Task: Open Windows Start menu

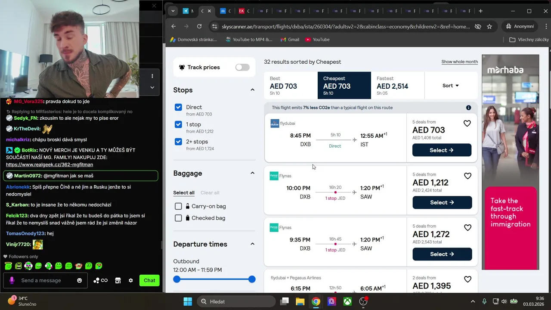Action: coord(188,301)
